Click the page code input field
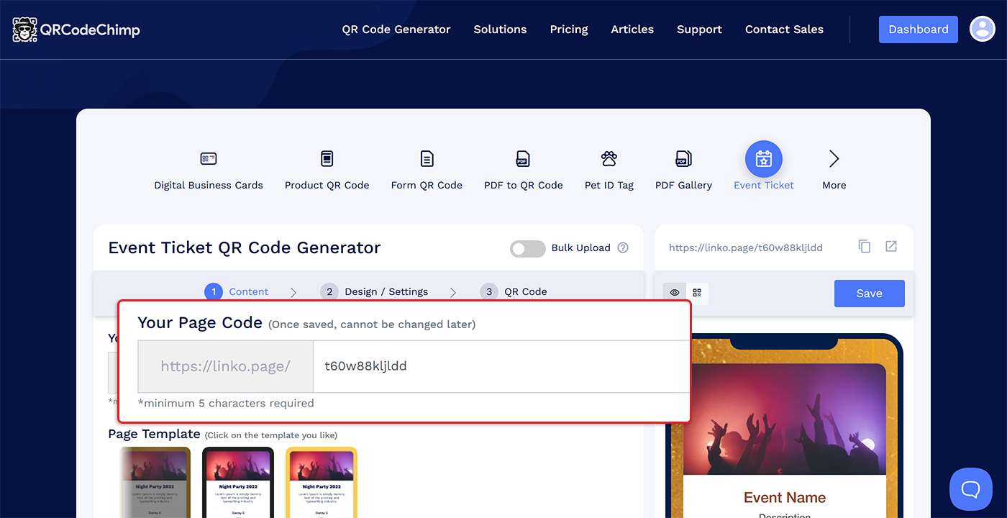 point(500,366)
